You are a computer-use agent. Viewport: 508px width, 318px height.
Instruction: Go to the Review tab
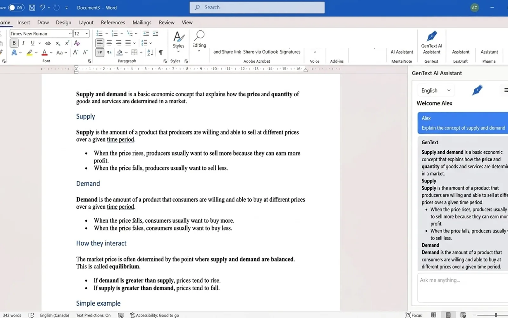tap(167, 23)
